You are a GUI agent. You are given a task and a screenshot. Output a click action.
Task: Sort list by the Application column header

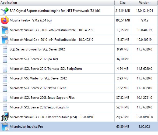[x=57, y=3]
